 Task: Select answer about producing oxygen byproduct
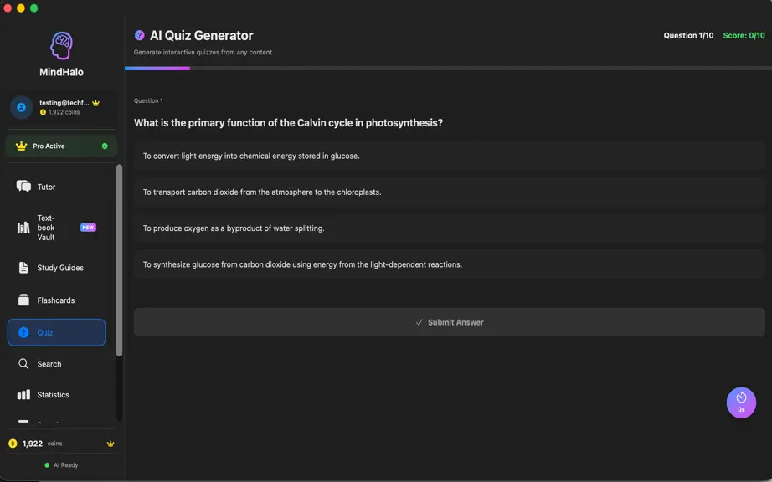pyautogui.click(x=449, y=228)
